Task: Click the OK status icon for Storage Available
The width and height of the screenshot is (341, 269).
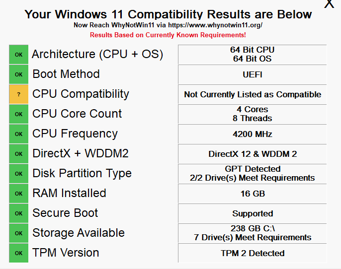Action: [19, 233]
